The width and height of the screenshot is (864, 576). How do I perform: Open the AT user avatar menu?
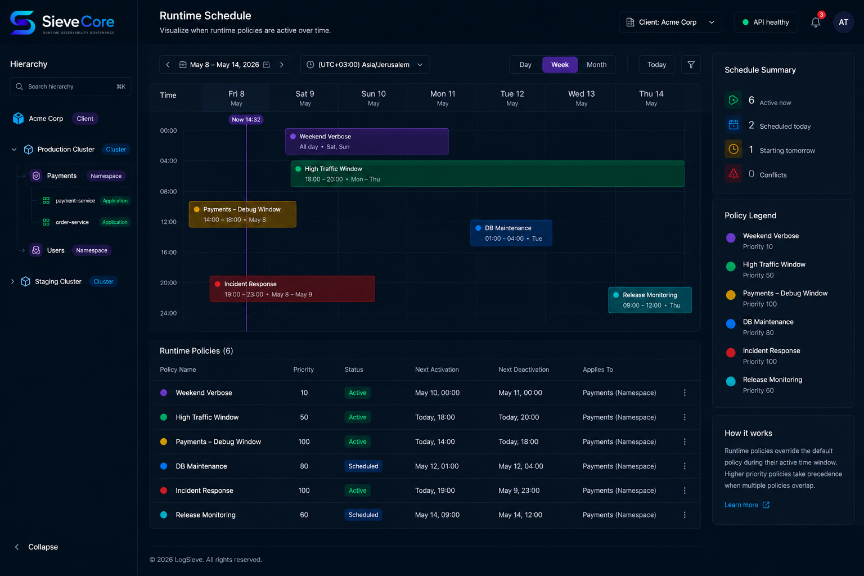pyautogui.click(x=843, y=22)
